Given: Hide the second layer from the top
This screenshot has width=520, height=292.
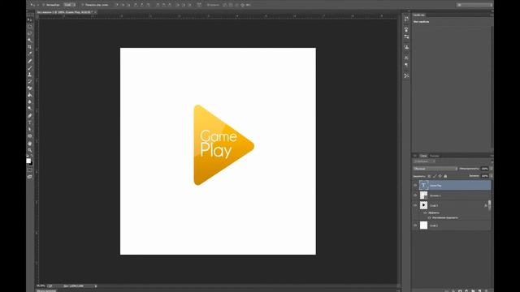Looking at the screenshot, I should [415, 195].
